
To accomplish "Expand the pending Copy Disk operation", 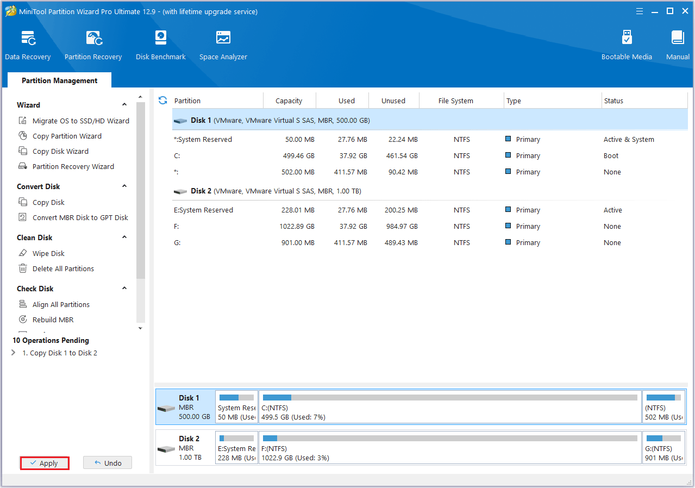I will pos(13,352).
